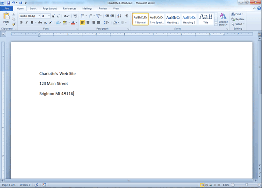The image size is (262, 188).
Task: Toggle Center alignment
Action: click(x=88, y=22)
